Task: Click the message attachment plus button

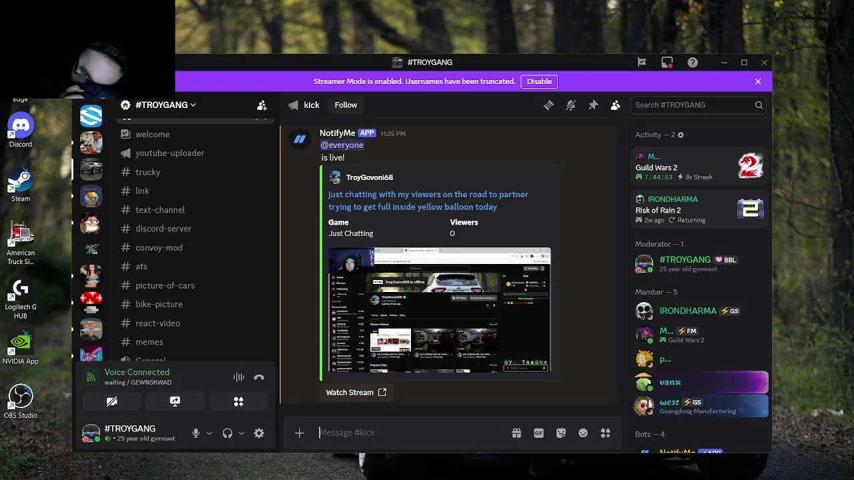Action: pos(300,433)
